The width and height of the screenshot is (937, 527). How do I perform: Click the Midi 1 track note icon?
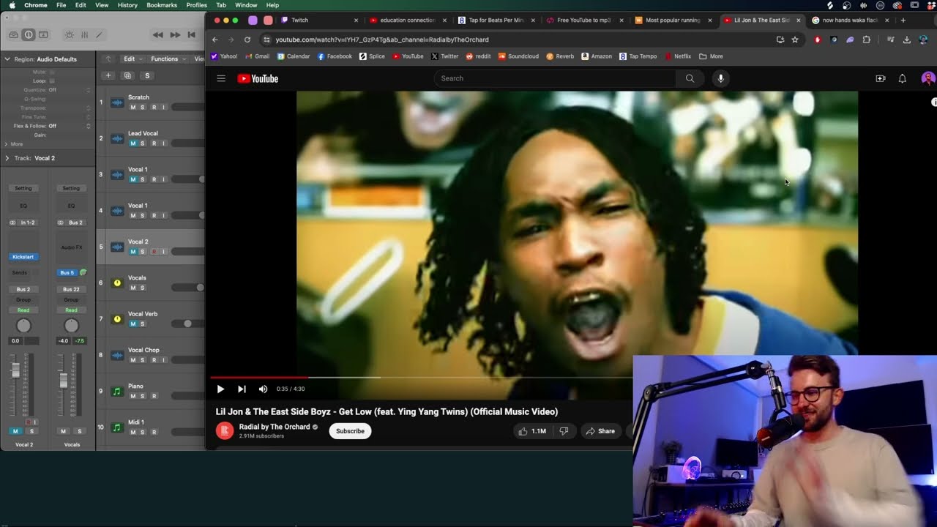117,427
